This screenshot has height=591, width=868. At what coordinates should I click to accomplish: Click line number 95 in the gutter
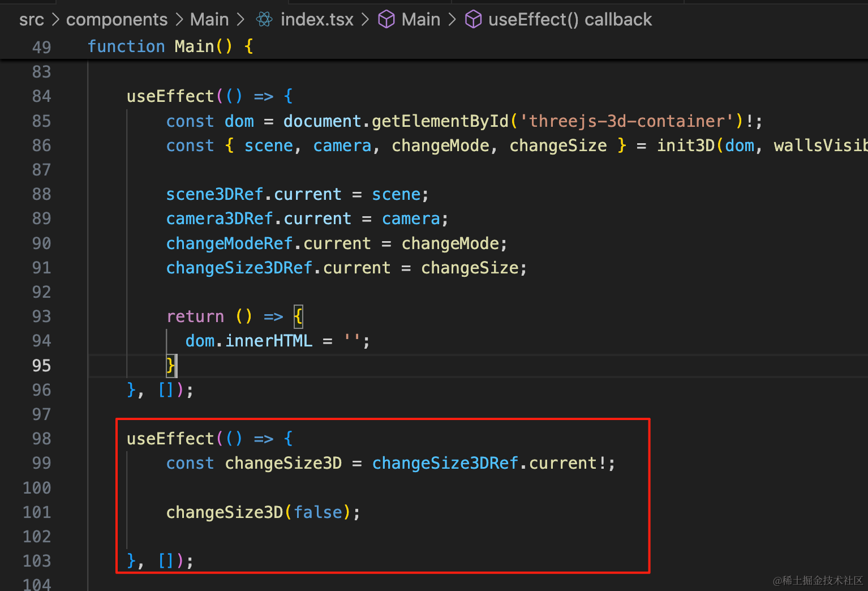(x=41, y=366)
